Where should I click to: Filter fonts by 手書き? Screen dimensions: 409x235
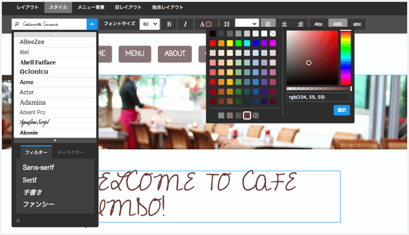pos(33,192)
